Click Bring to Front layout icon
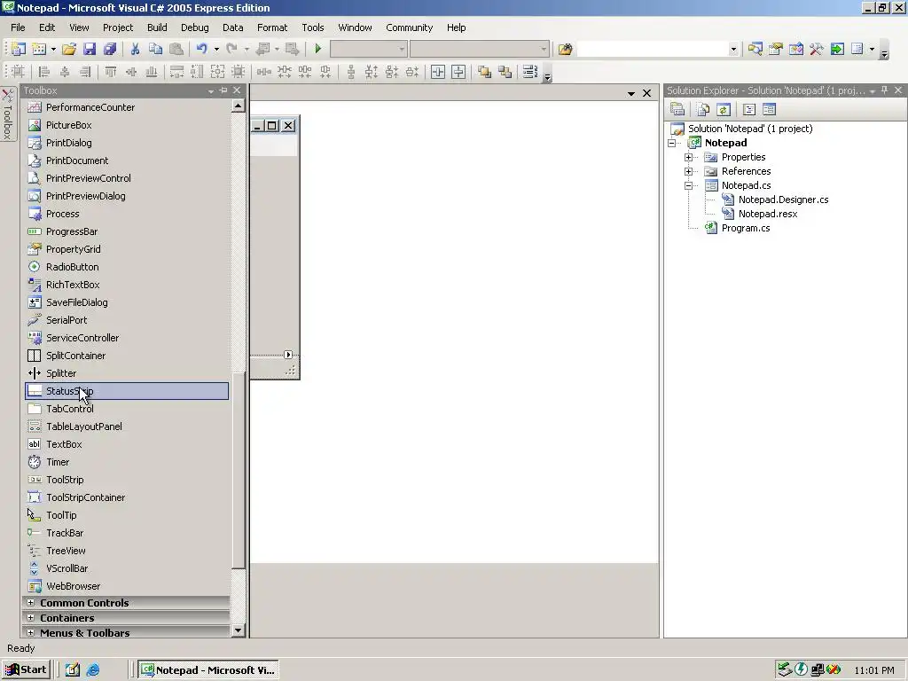The width and height of the screenshot is (908, 681). click(485, 72)
